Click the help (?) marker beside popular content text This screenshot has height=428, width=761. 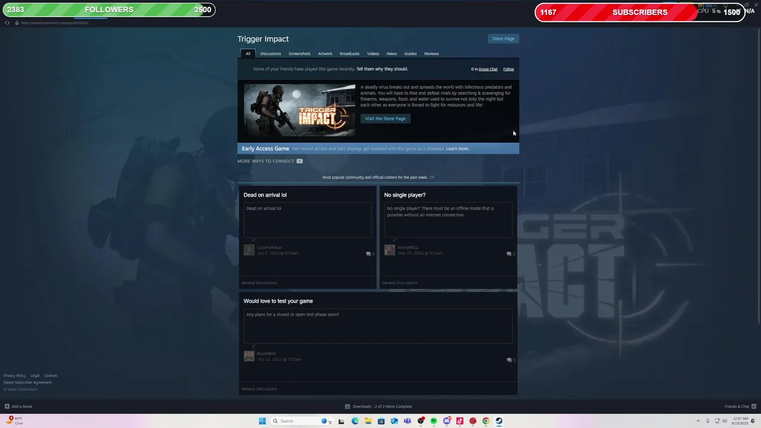click(x=432, y=177)
